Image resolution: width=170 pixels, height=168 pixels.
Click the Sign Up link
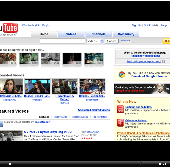(136, 25)
